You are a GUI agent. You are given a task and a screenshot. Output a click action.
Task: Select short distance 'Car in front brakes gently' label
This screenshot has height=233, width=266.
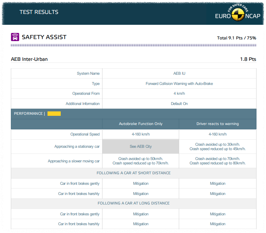pos(80,183)
